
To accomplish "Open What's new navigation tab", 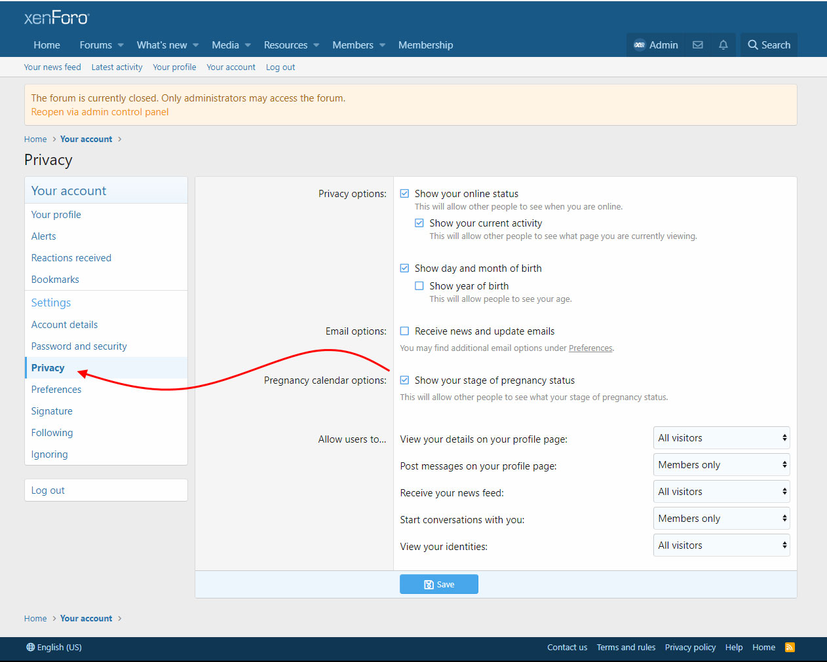I will click(x=162, y=45).
